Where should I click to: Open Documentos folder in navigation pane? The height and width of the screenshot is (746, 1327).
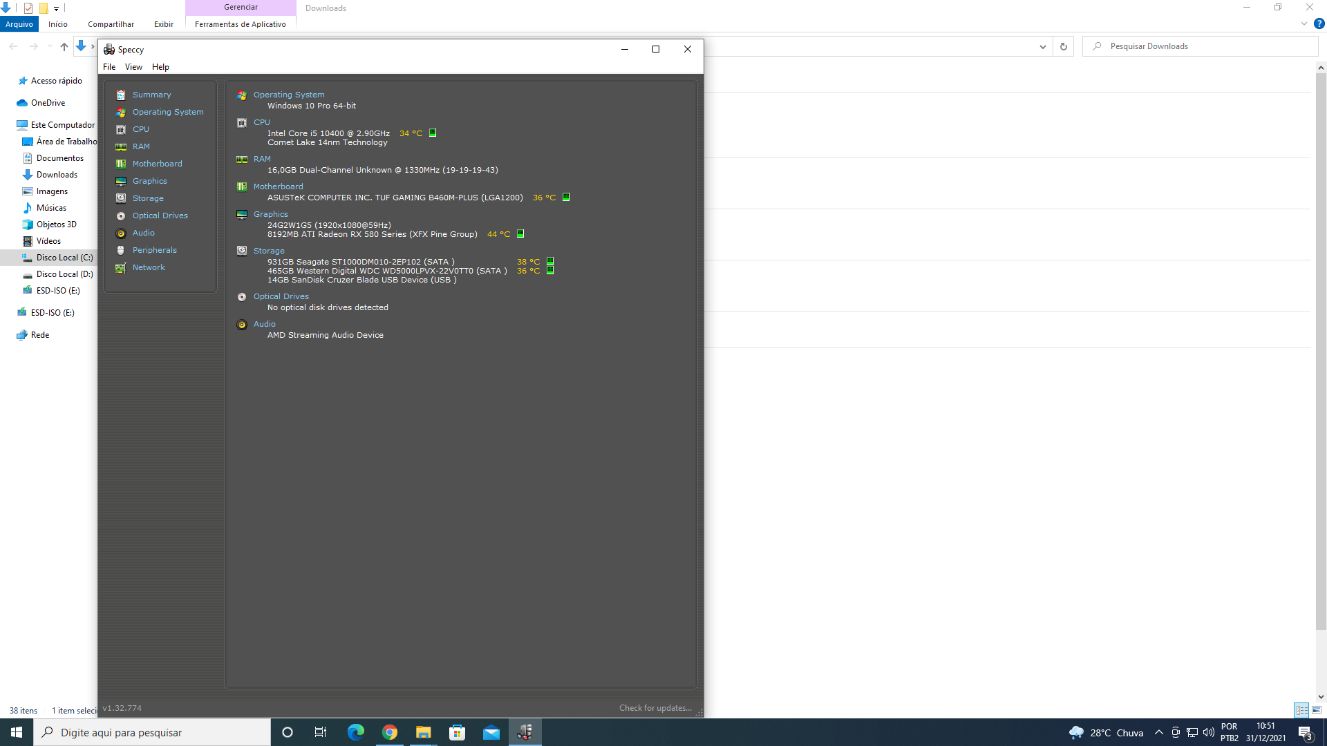click(x=60, y=158)
